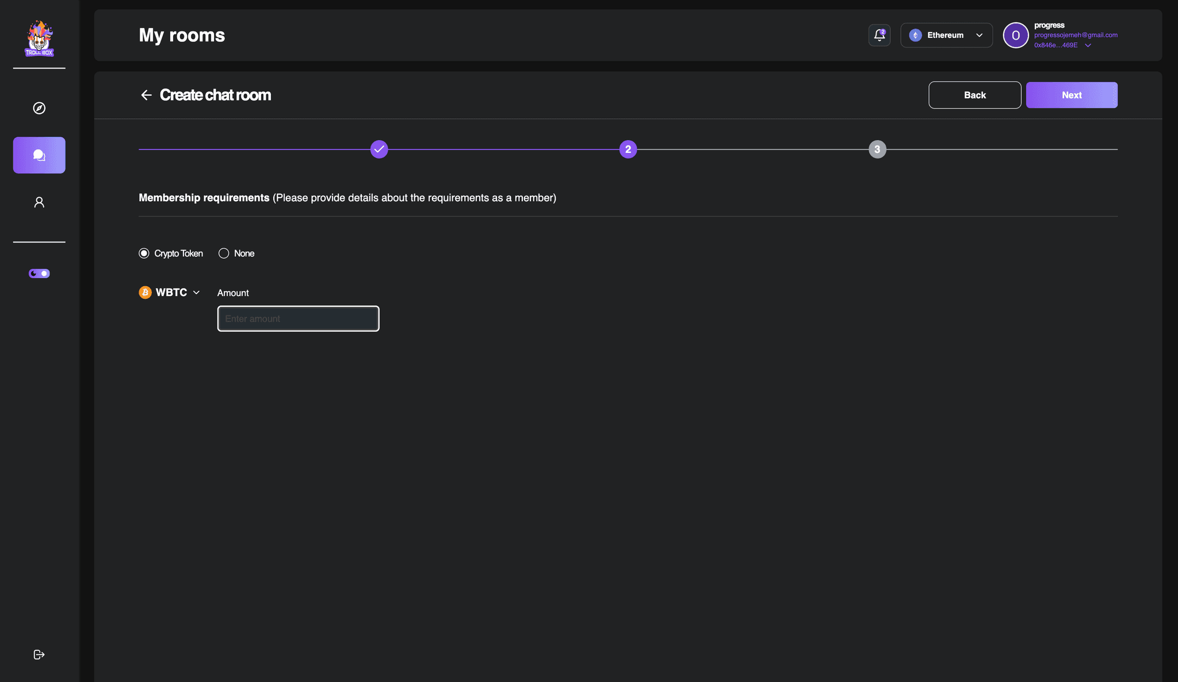
Task: Click the step 2 progress marker
Action: pos(628,149)
